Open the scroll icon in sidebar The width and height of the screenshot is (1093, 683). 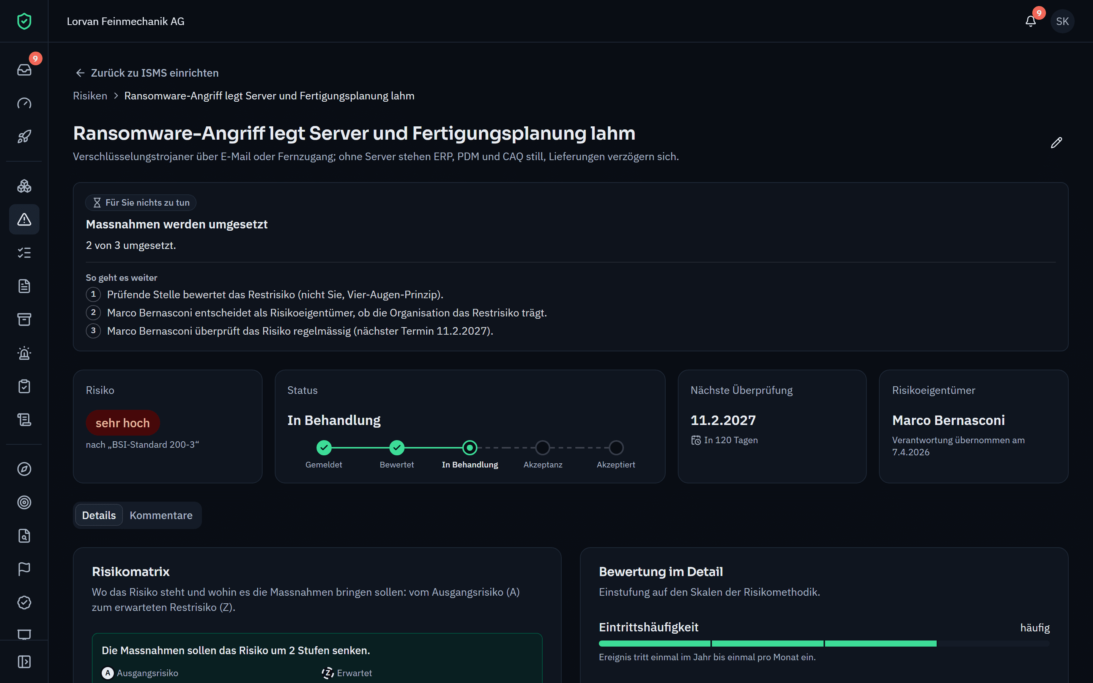click(24, 420)
